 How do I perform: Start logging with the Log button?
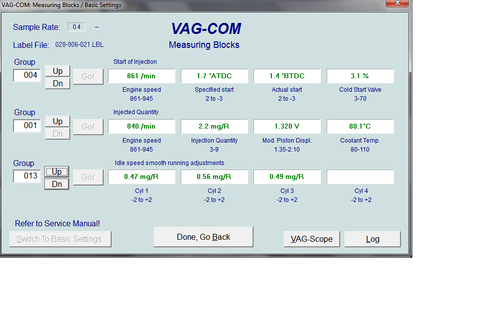click(x=373, y=239)
